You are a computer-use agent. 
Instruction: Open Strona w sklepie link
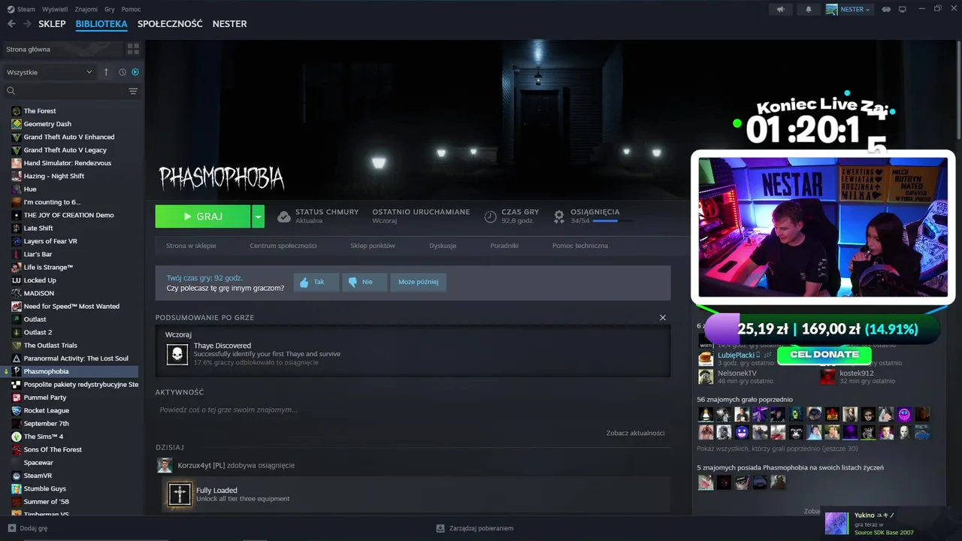click(191, 246)
